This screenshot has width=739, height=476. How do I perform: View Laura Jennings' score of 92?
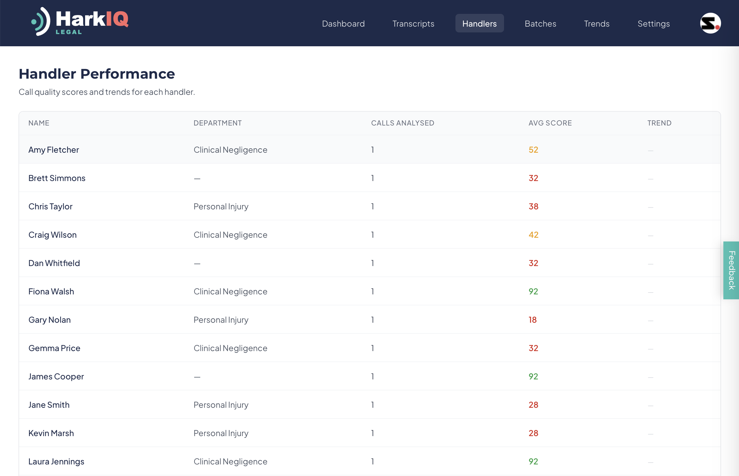[x=533, y=461]
